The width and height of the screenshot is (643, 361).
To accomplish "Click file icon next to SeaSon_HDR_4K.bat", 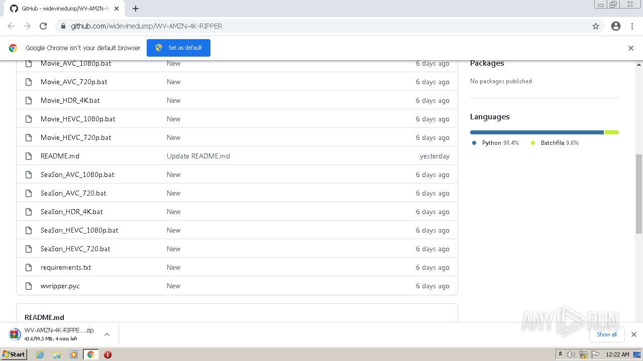I will tap(29, 212).
